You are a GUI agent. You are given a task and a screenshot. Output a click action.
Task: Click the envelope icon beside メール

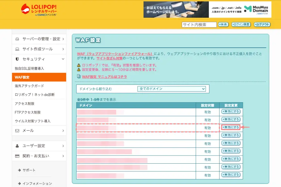coord(17,130)
